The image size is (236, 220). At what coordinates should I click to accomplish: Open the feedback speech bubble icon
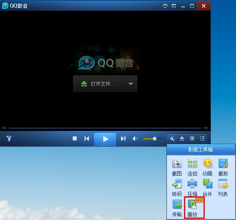(x=165, y=6)
